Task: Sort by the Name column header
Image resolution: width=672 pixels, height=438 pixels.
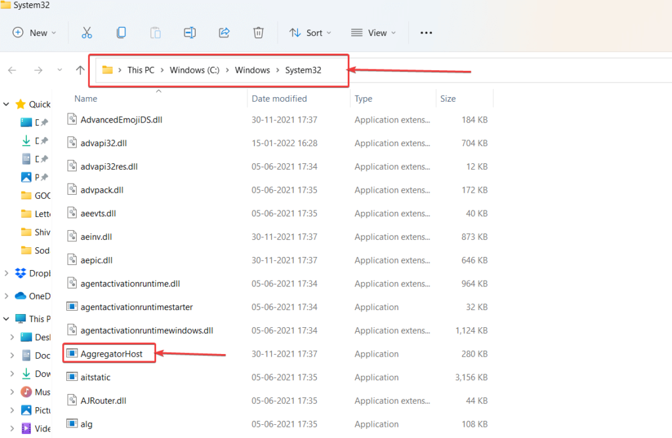Action: (86, 98)
